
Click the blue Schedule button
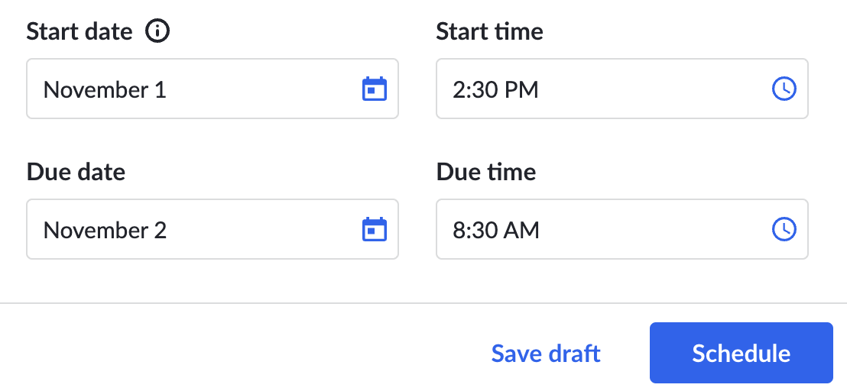click(x=742, y=353)
